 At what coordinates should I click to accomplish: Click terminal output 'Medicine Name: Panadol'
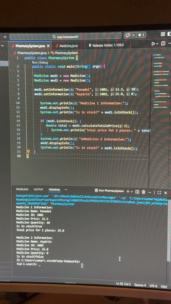pos(34,211)
